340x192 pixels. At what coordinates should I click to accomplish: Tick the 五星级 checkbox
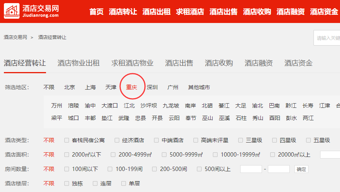click(309, 140)
